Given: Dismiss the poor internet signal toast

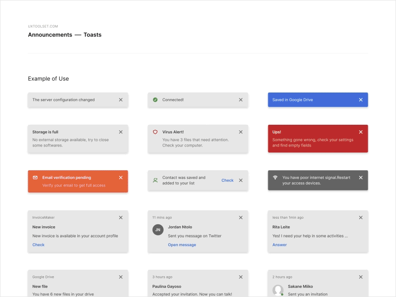Looking at the screenshot, I should click(x=361, y=178).
